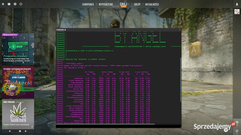Viewport: 241px width, 135px height.
Task: Go to next store carousel item
Action: point(26,131)
